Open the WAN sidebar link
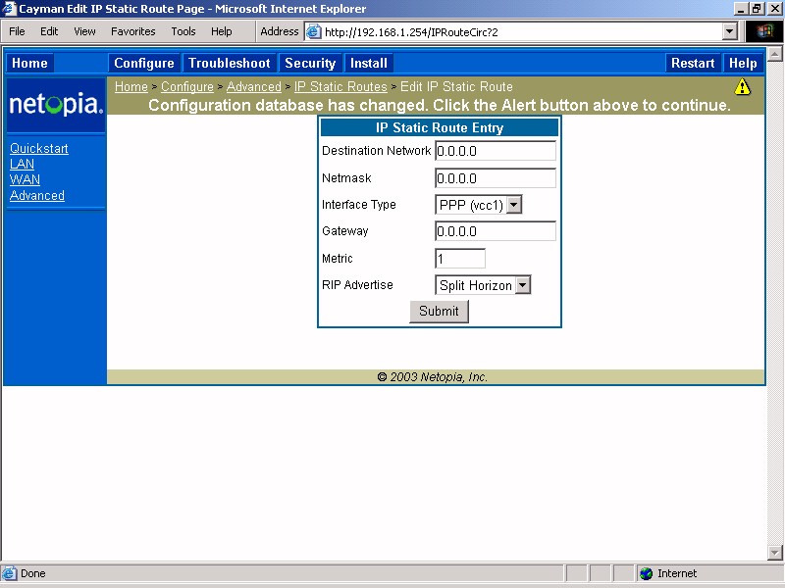This screenshot has height=588, width=785. click(x=25, y=179)
